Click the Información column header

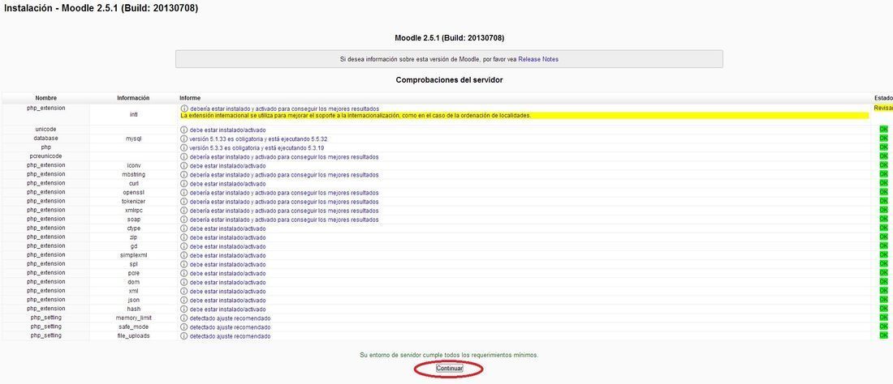pos(133,98)
